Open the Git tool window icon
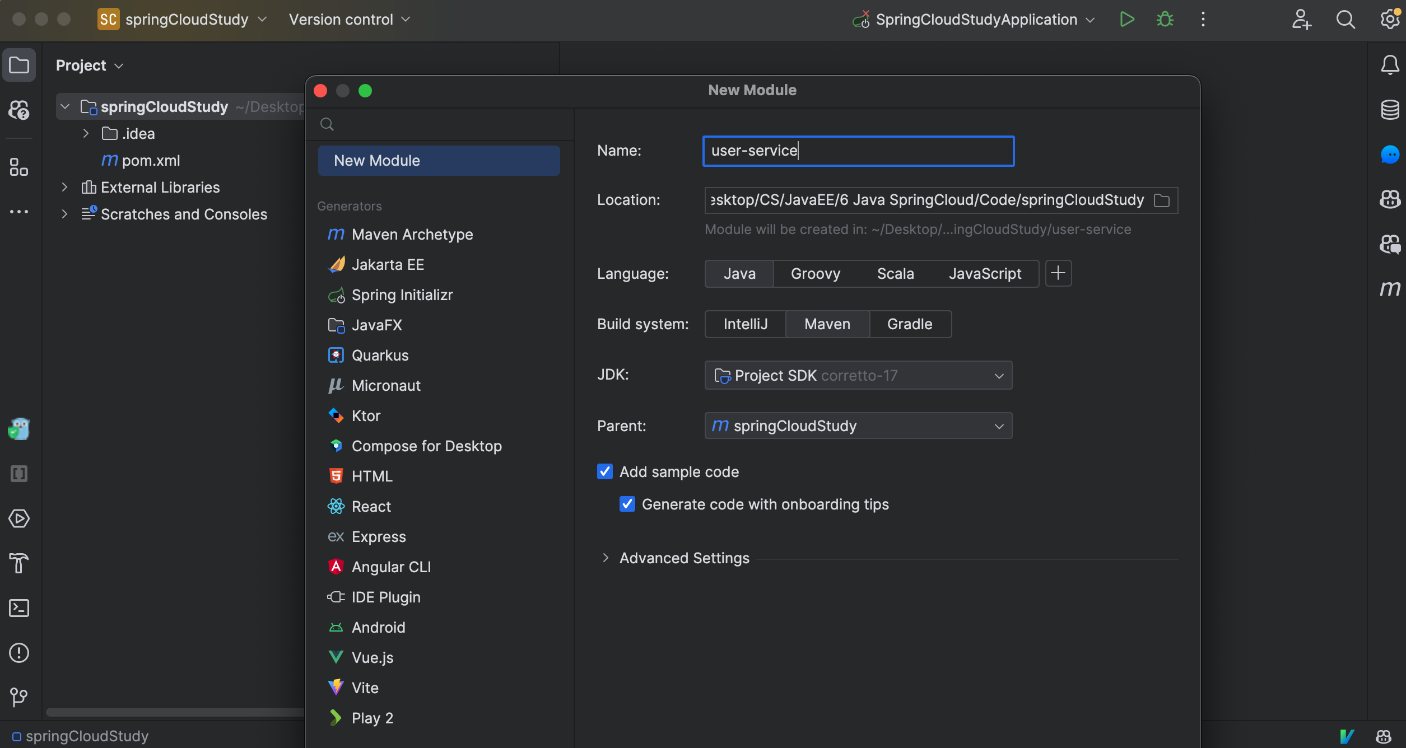The height and width of the screenshot is (748, 1406). click(x=19, y=698)
